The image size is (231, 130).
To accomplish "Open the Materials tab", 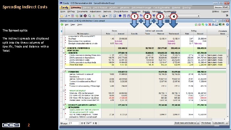I will point(176,7).
